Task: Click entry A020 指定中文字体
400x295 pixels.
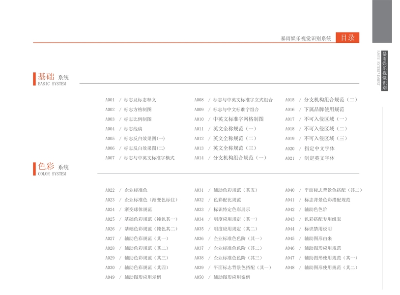Action: tap(310, 148)
